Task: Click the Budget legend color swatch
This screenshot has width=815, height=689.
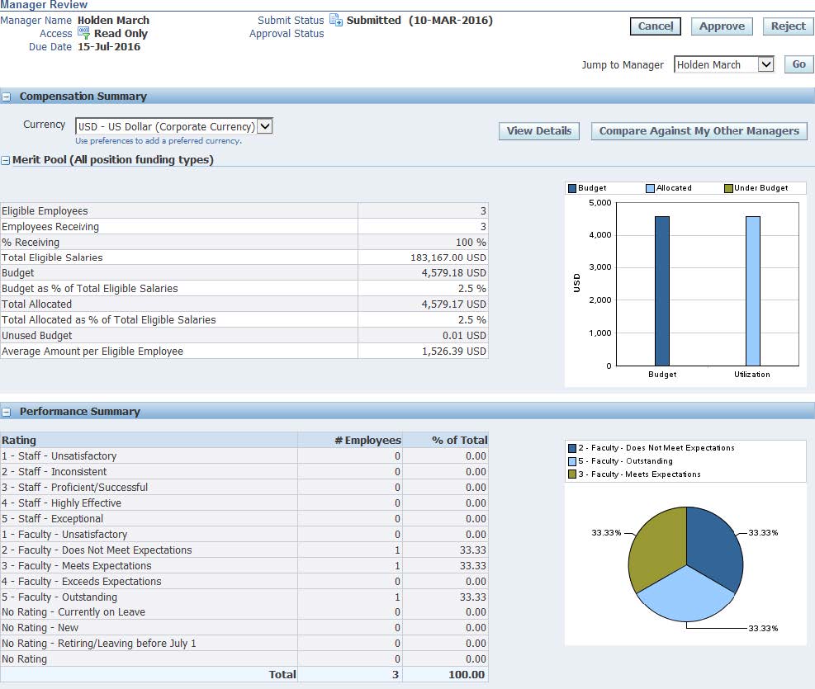Action: 573,188
